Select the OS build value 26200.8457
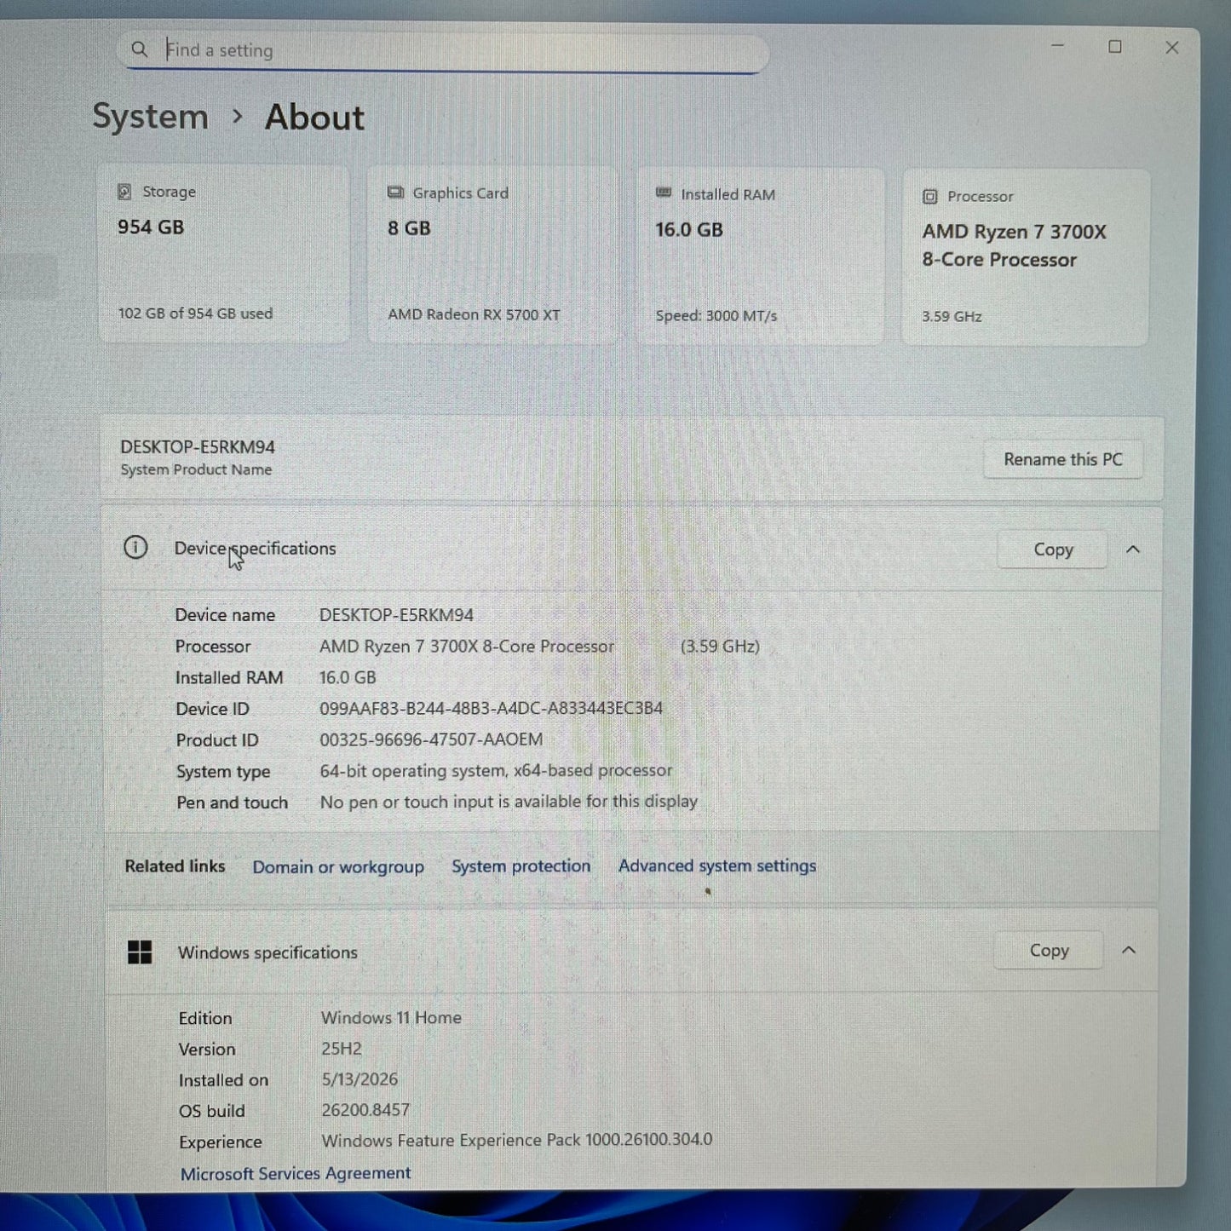 point(365,1110)
